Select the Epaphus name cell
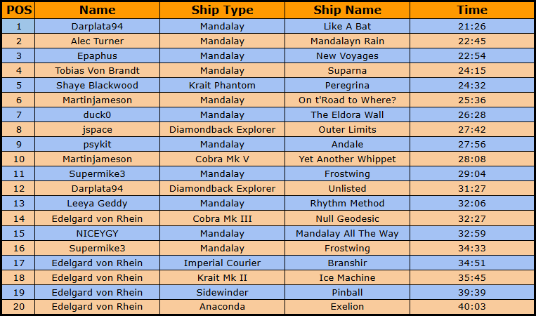This screenshot has height=316, width=536. (x=97, y=55)
